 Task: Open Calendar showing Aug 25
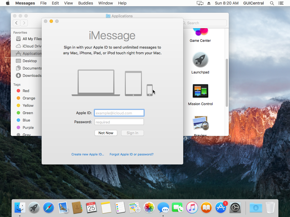click(x=91, y=208)
